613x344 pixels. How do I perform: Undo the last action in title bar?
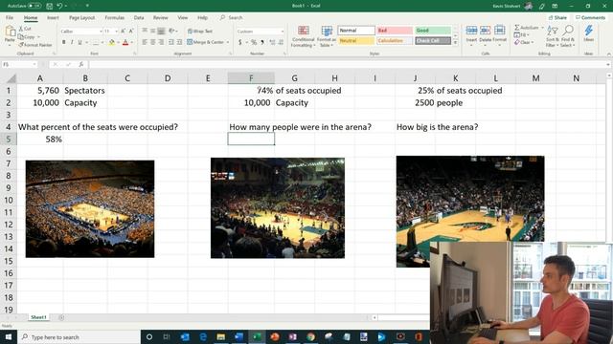[x=59, y=6]
